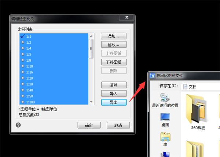Select the 1:50 scale entry
The width and height of the screenshot is (220, 157).
tap(29, 96)
